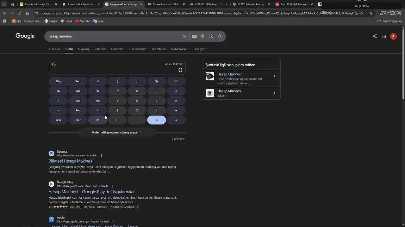The width and height of the screenshot is (405, 227).
Task: Switch to AI Modu tab
Action: pyautogui.click(x=54, y=49)
